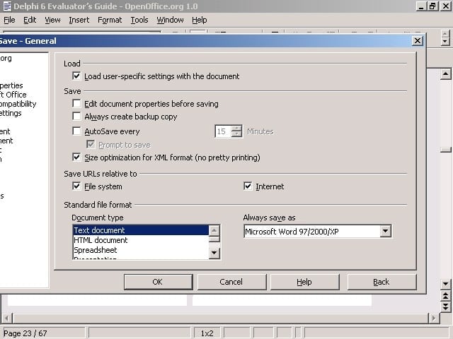Open the View menu
Image resolution: width=453 pixels, height=339 pixels.
click(x=52, y=20)
